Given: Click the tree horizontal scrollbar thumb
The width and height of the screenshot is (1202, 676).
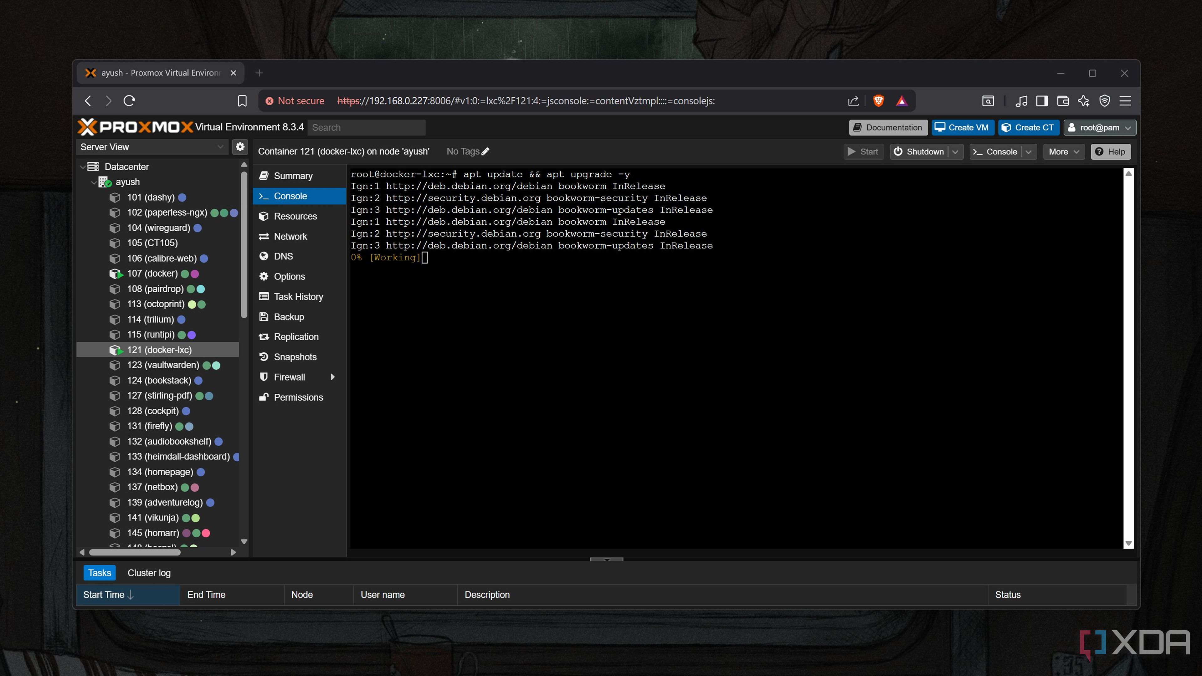Looking at the screenshot, I should (134, 552).
